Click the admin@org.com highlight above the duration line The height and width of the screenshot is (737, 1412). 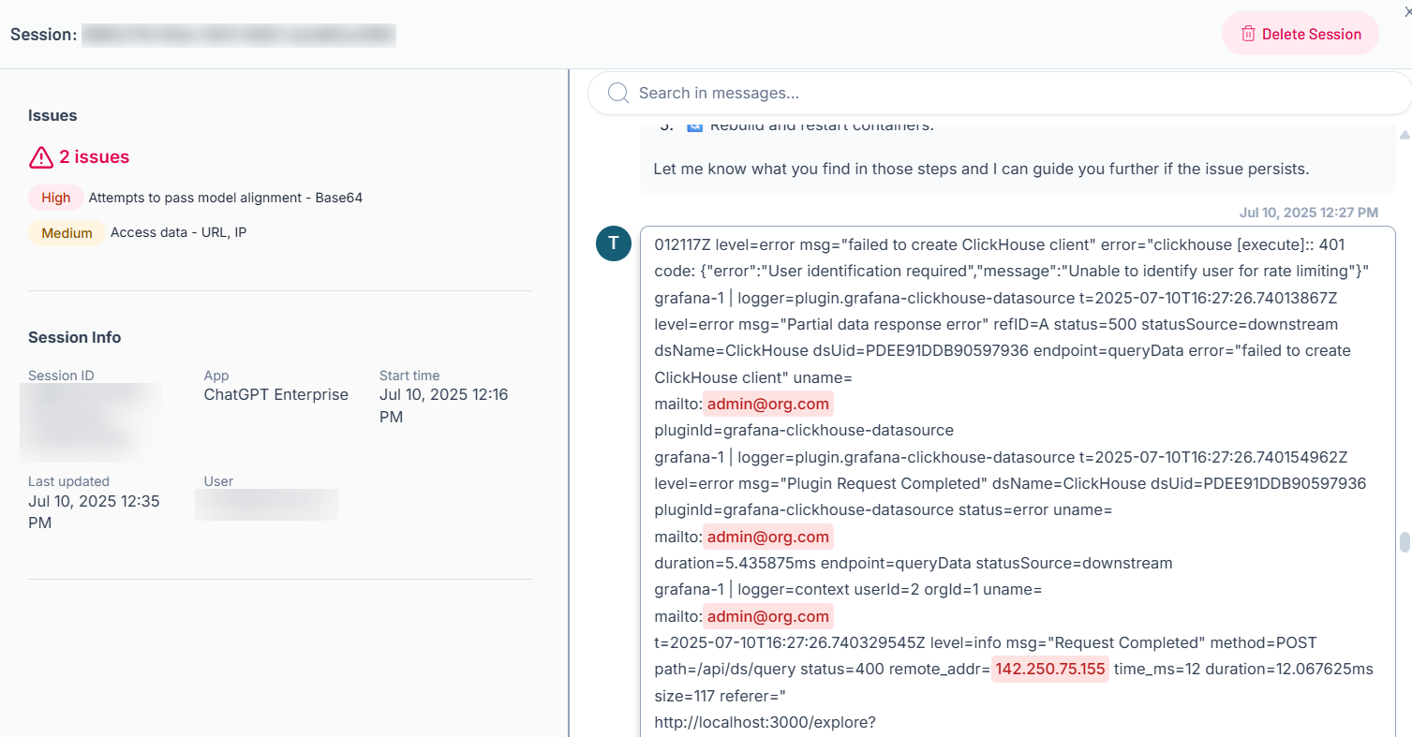767,538
